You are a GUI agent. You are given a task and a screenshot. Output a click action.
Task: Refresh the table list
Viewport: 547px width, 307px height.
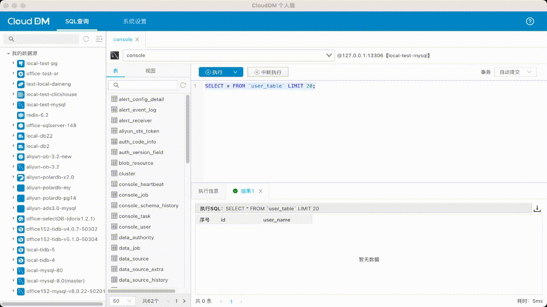[183, 85]
